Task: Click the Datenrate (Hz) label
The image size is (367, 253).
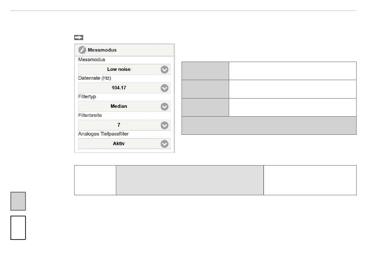Action: click(x=95, y=78)
